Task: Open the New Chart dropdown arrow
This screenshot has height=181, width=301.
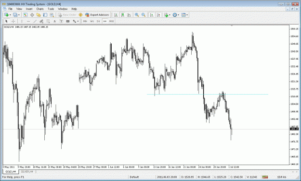Action: point(10,15)
